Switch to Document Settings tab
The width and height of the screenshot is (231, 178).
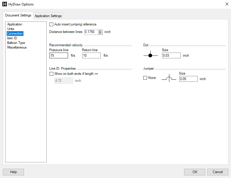[18, 15]
